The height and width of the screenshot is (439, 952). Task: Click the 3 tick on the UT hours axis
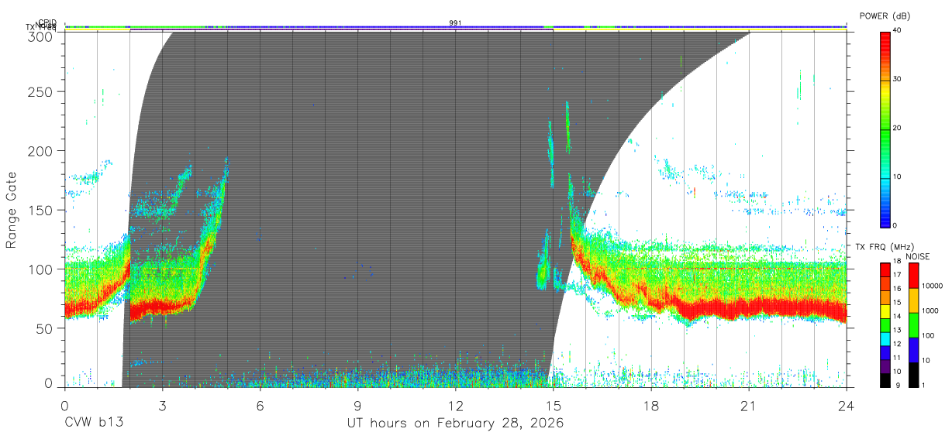pos(163,405)
